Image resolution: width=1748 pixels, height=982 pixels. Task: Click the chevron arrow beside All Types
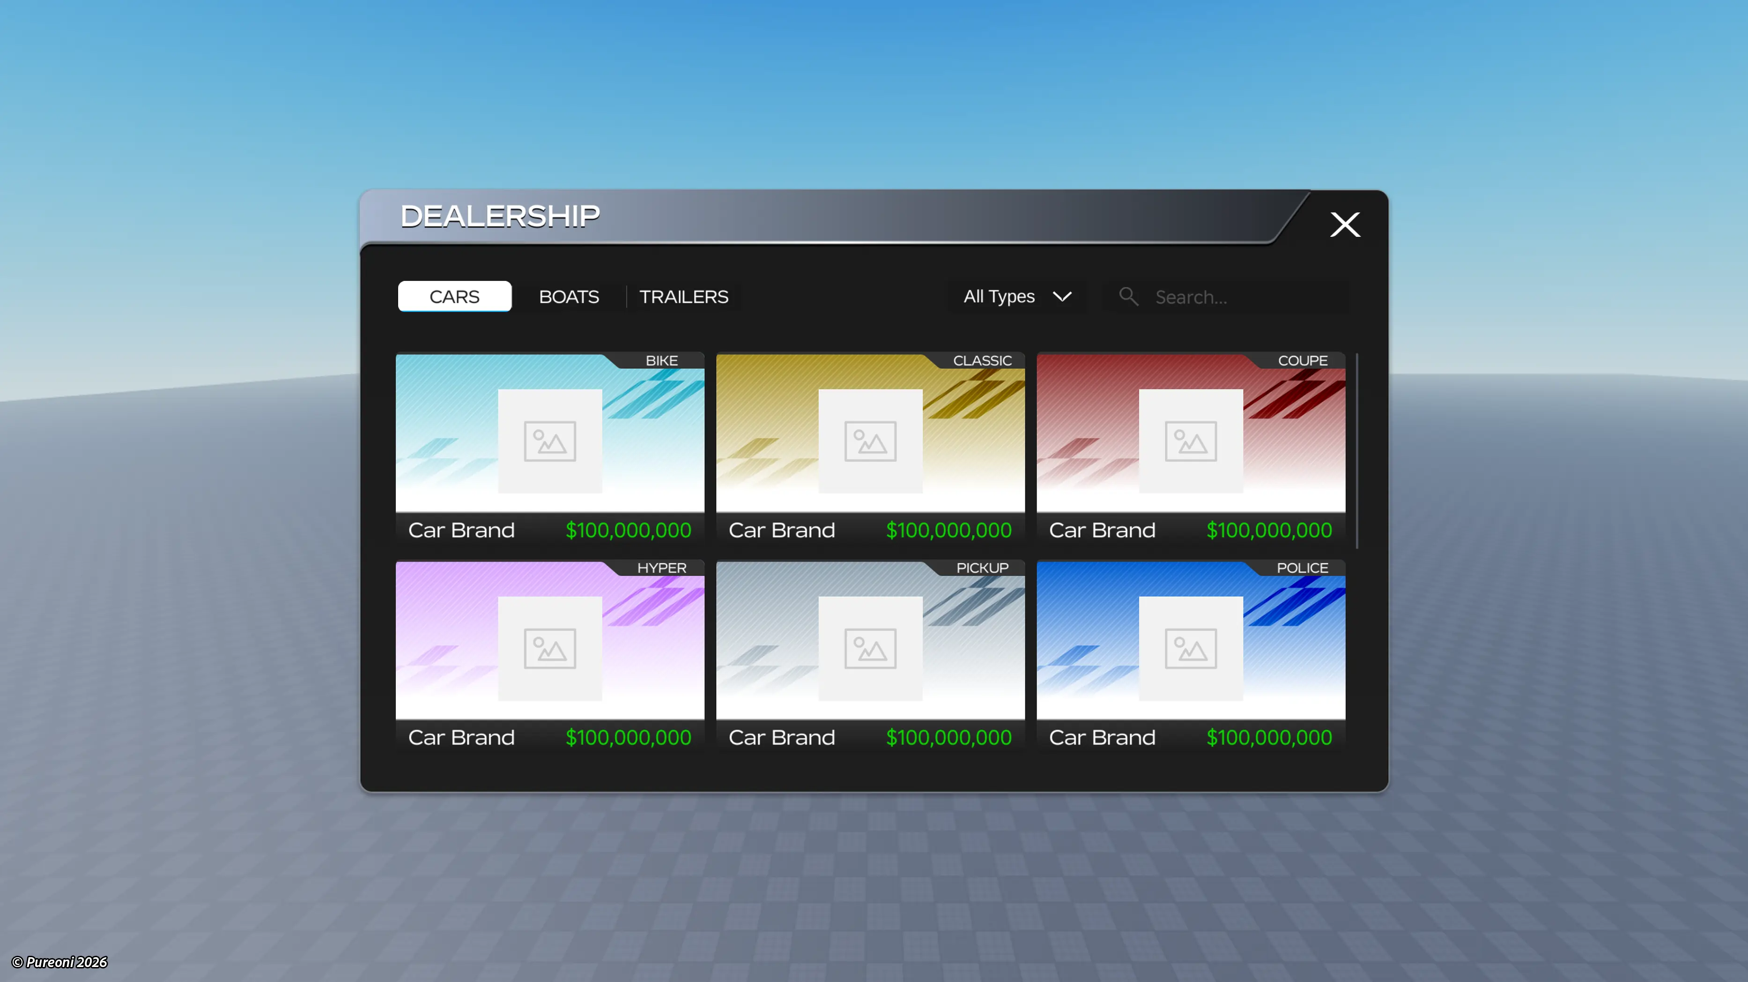[1062, 296]
